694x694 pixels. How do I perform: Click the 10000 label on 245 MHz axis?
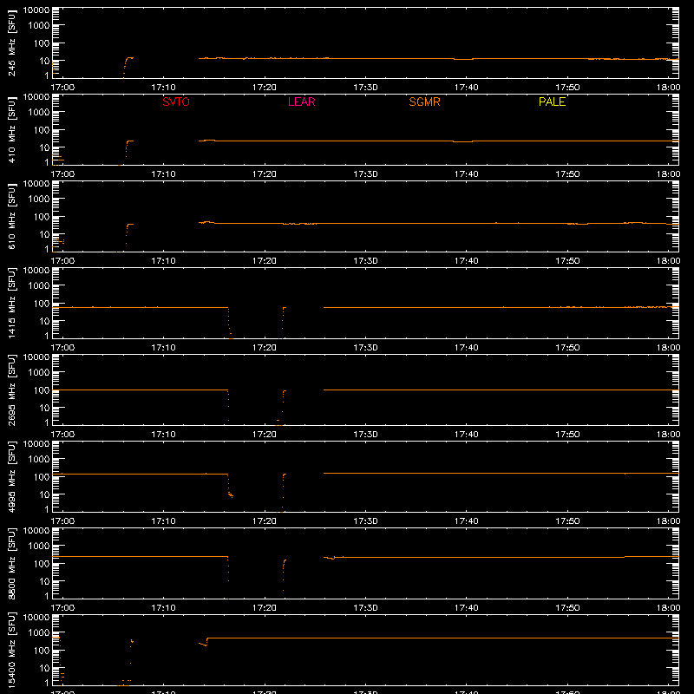(x=36, y=10)
